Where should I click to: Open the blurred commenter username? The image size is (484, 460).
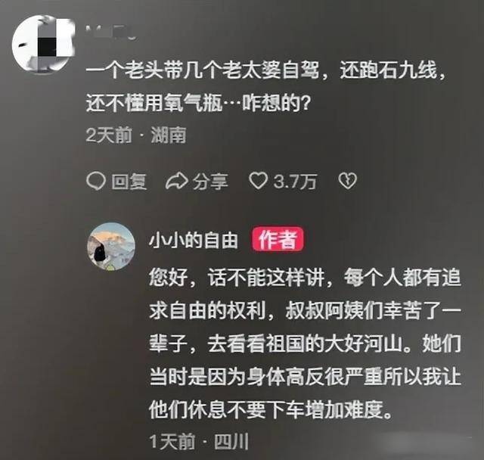coord(111,33)
